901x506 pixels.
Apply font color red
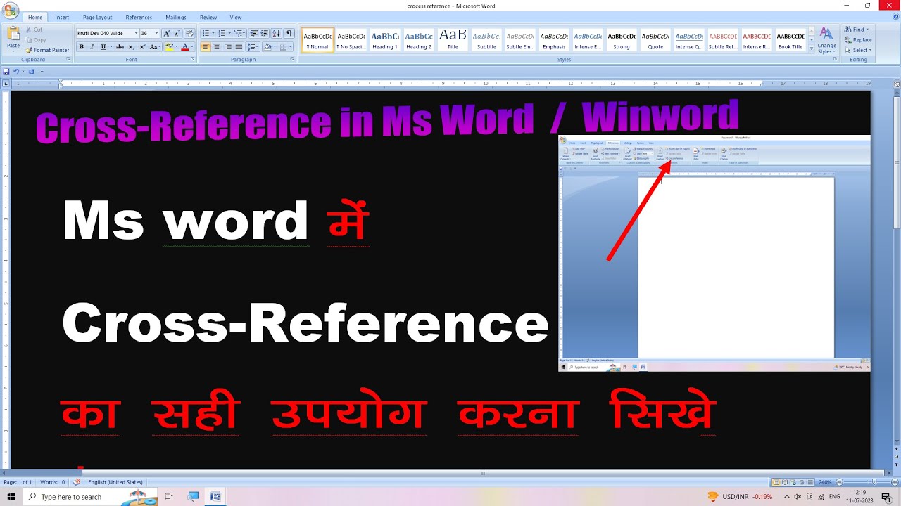tap(184, 47)
